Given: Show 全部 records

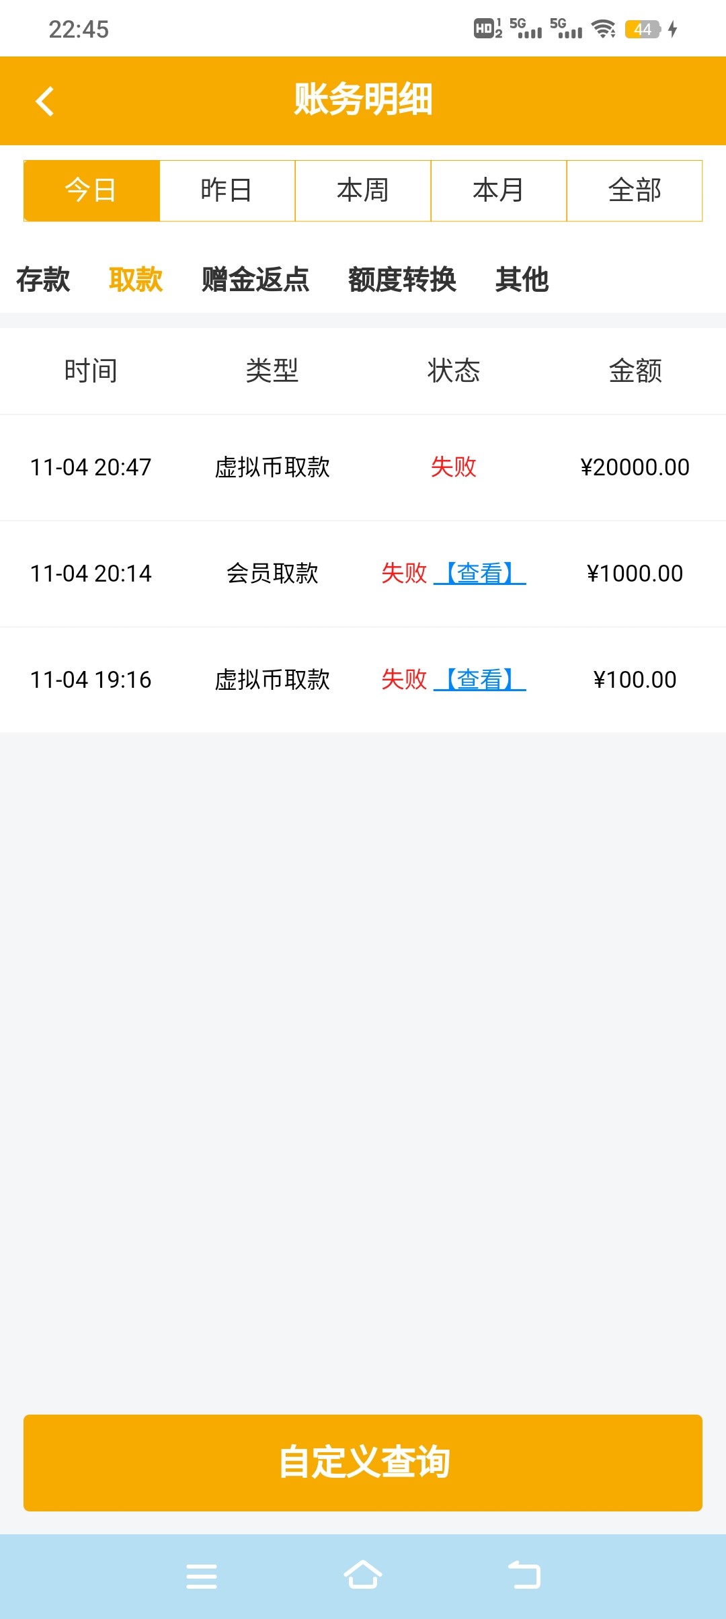Looking at the screenshot, I should pyautogui.click(x=635, y=191).
